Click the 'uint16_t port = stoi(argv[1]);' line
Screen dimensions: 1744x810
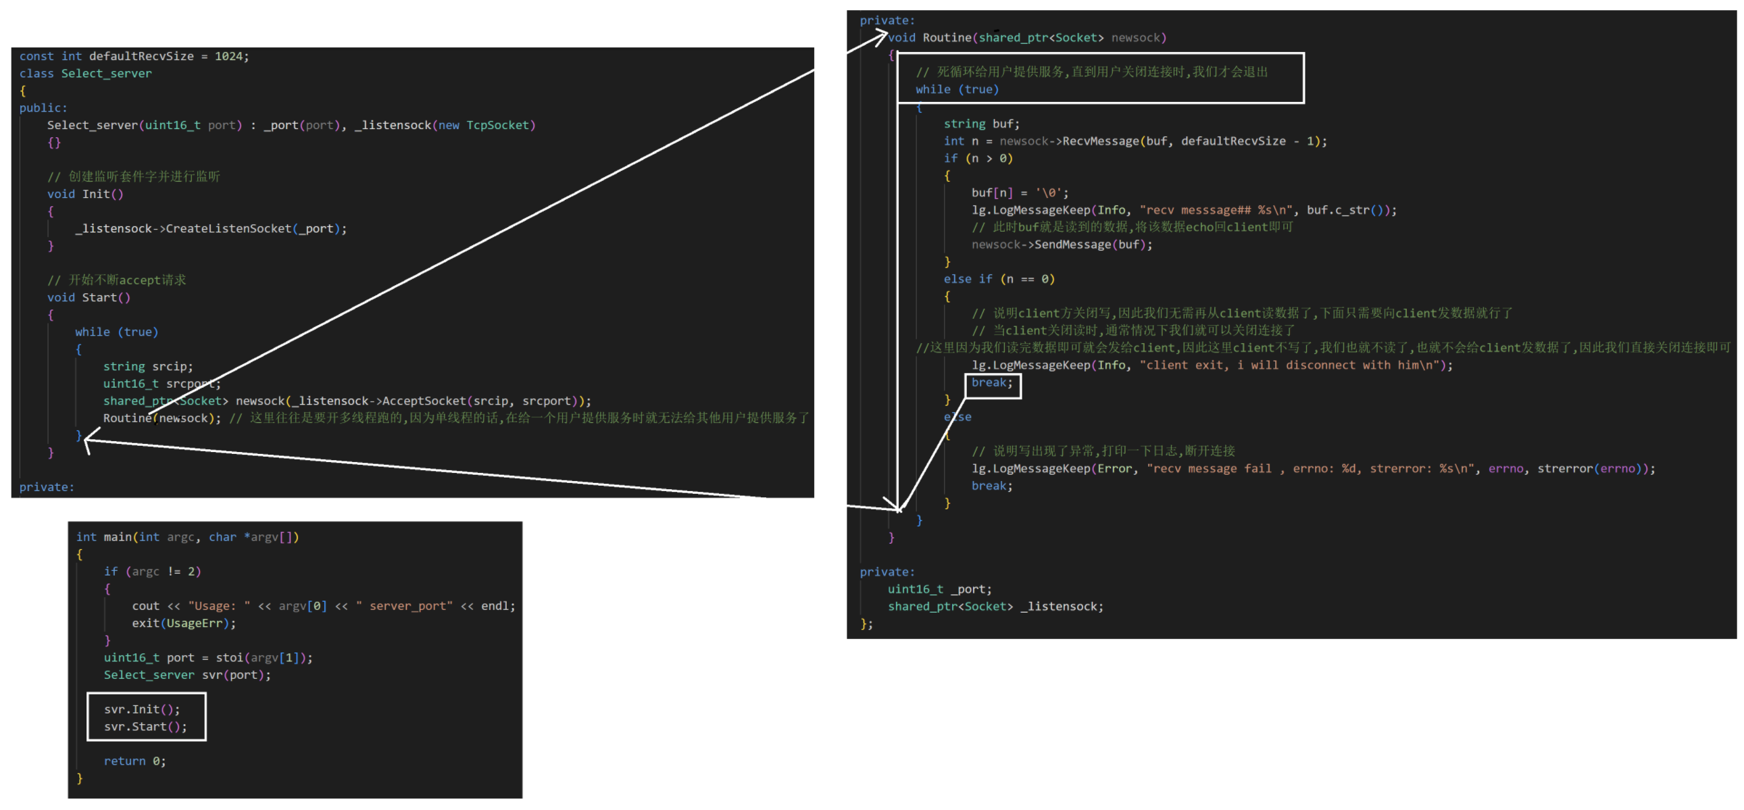[209, 658]
